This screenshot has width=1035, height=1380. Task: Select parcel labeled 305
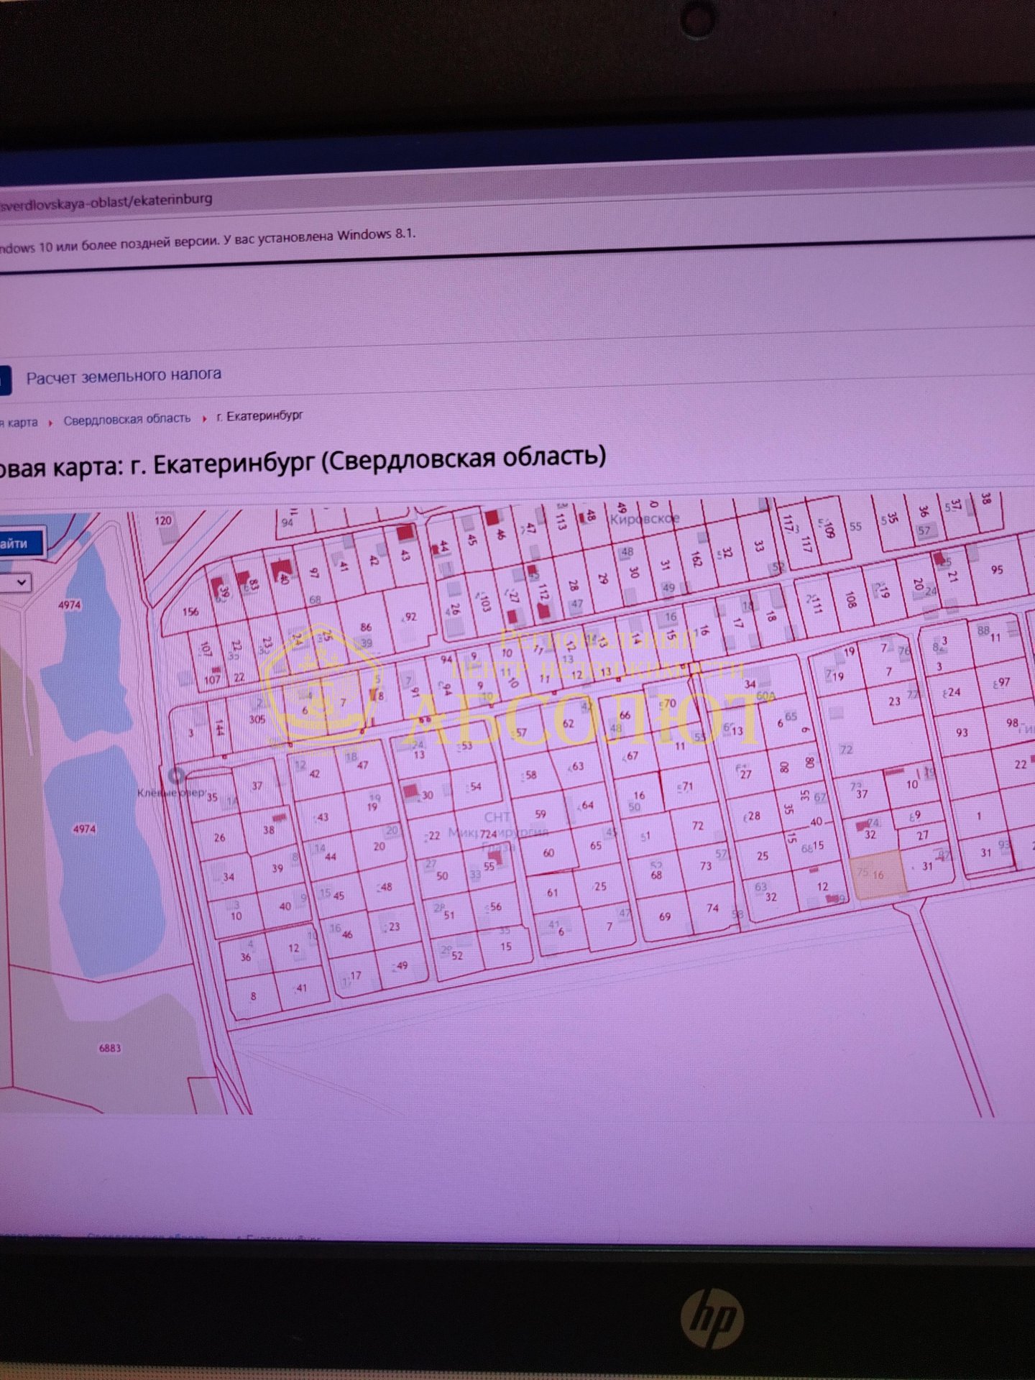click(x=257, y=719)
